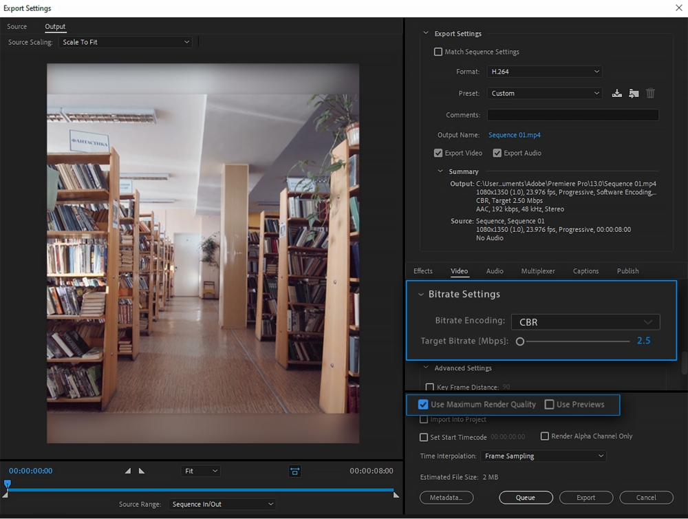Click the Set In Point triangle icon
The image size is (688, 519).
pos(127,471)
